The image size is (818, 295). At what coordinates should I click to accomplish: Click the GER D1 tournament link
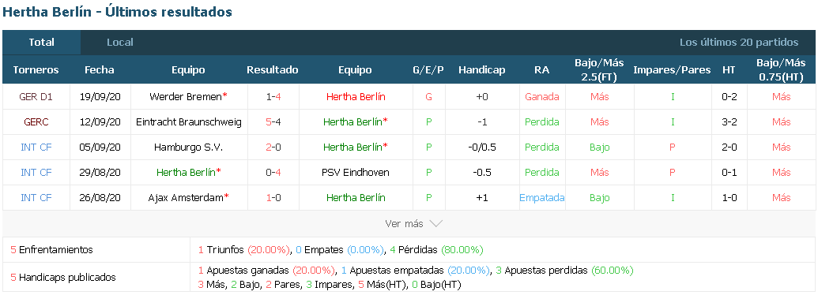point(36,96)
